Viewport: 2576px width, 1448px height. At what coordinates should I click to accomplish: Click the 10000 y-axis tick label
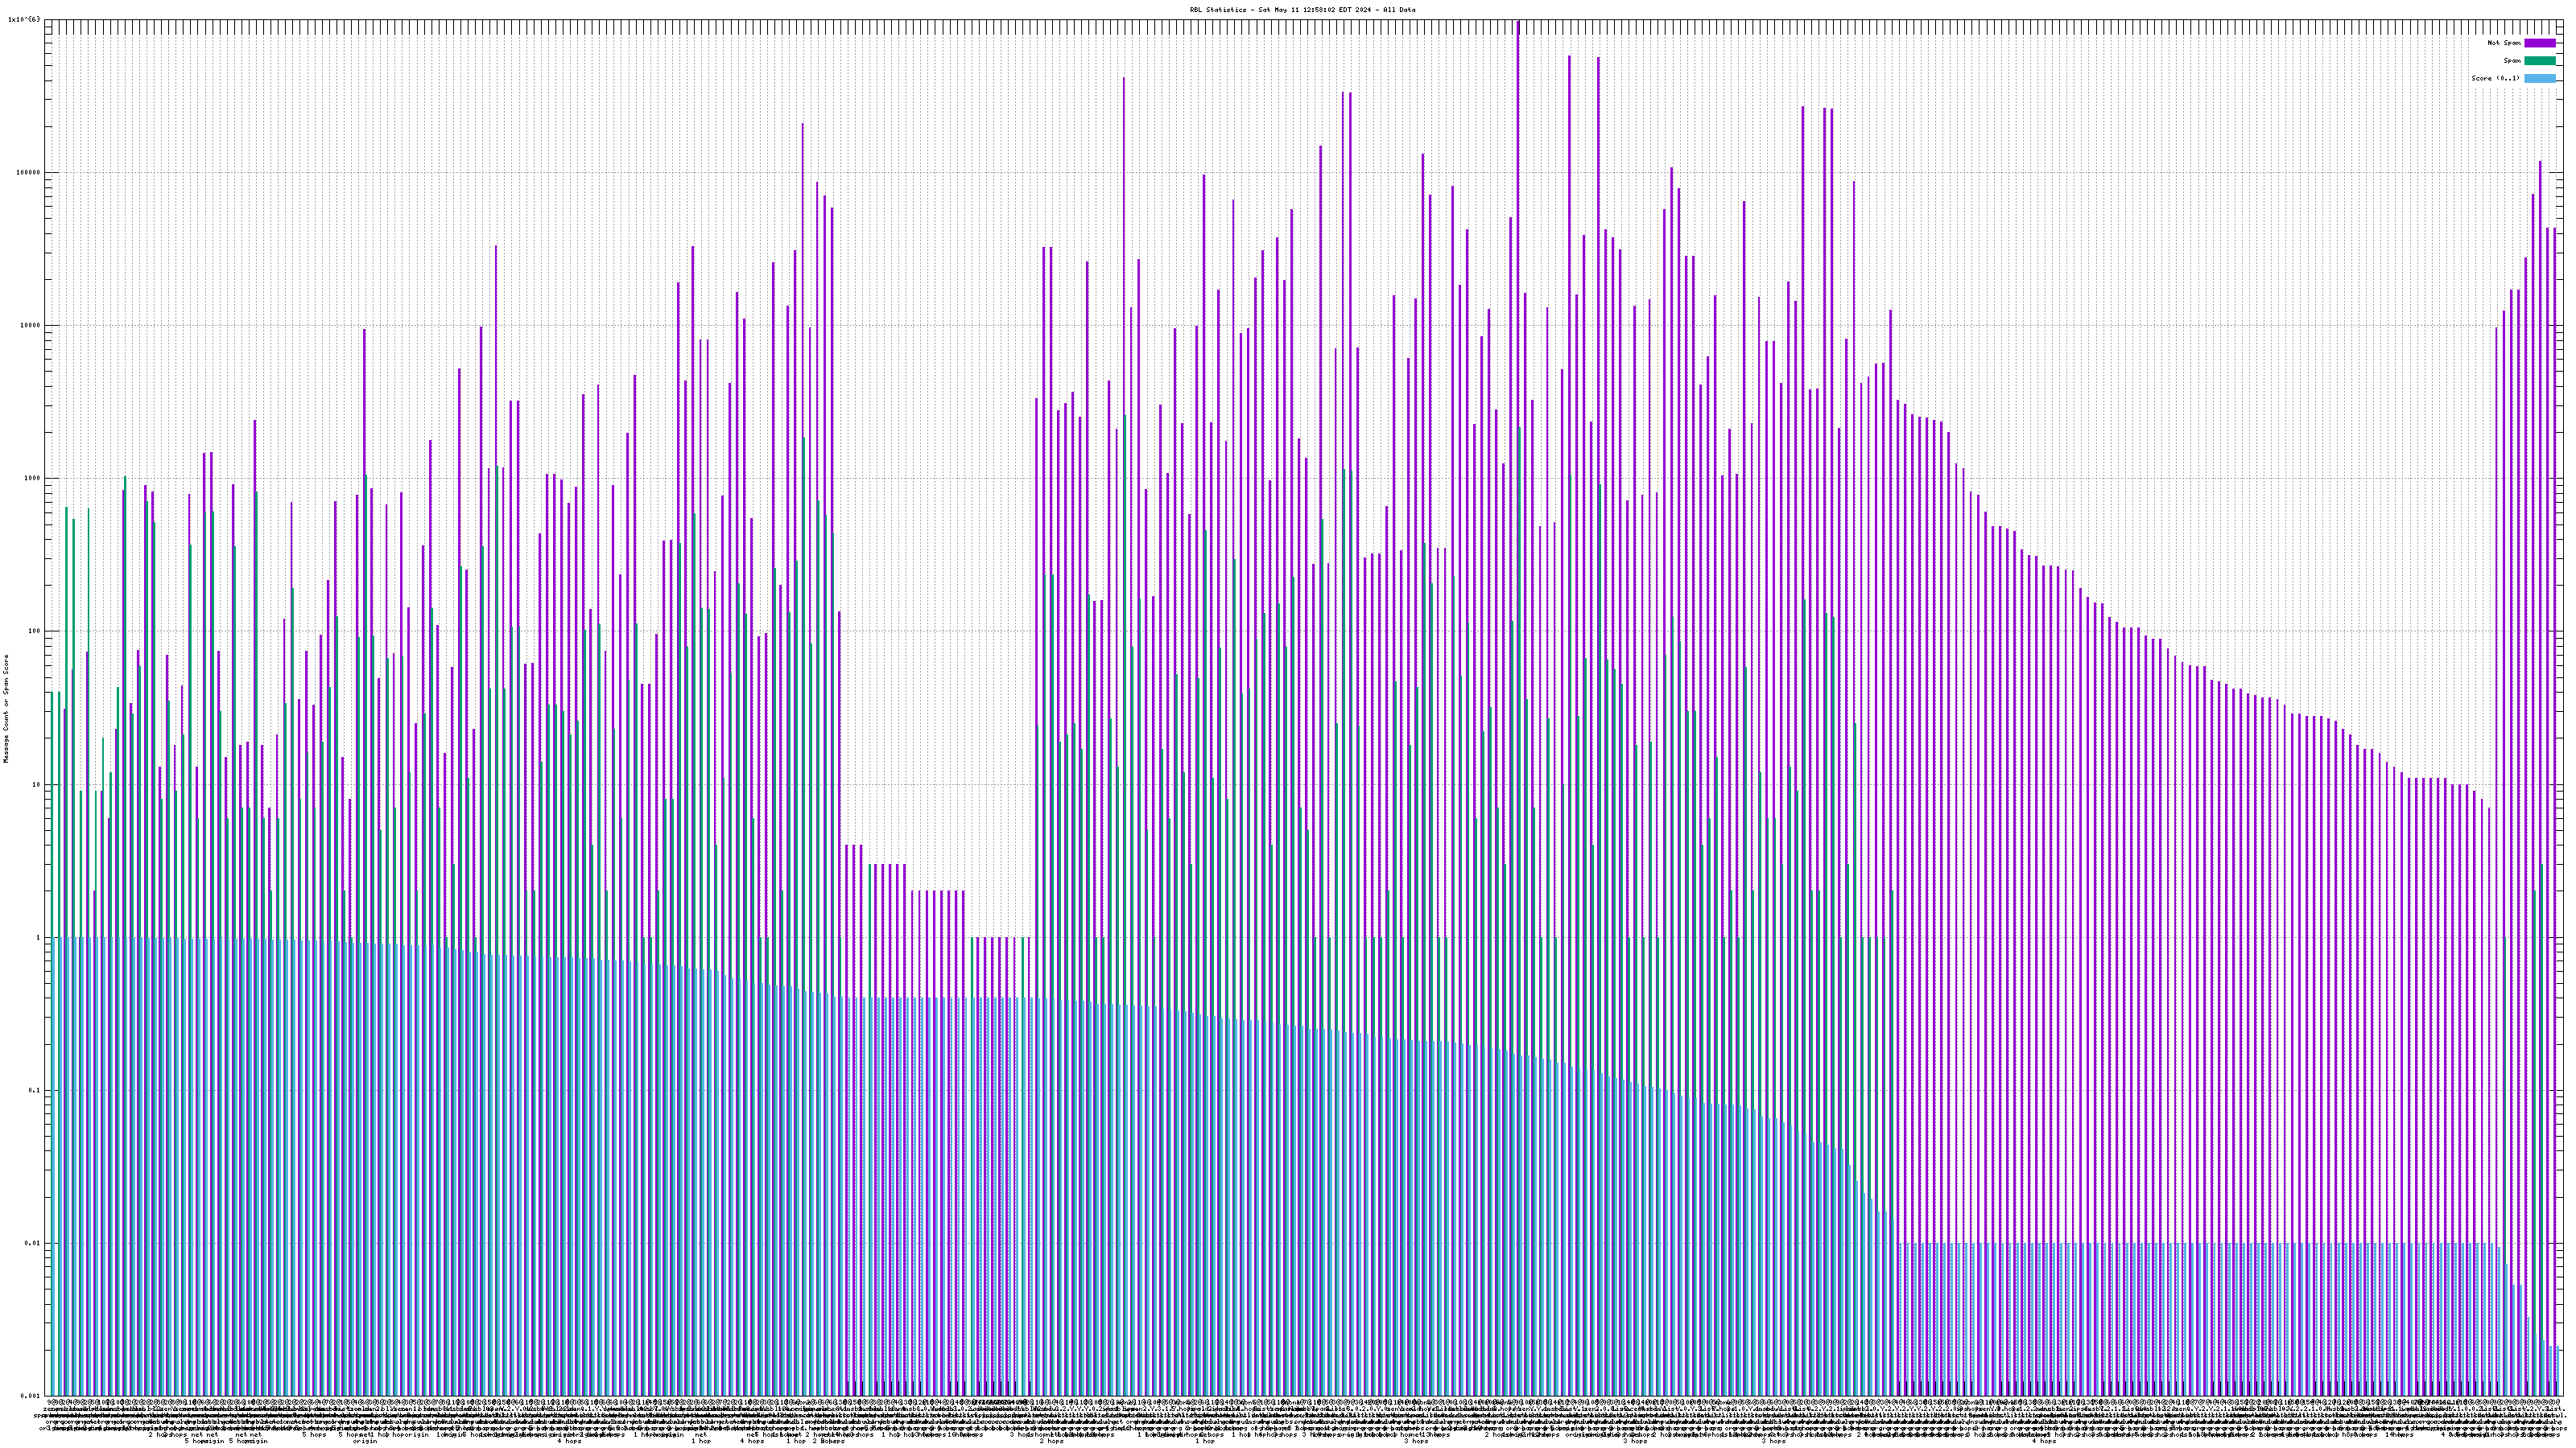pyautogui.click(x=31, y=326)
